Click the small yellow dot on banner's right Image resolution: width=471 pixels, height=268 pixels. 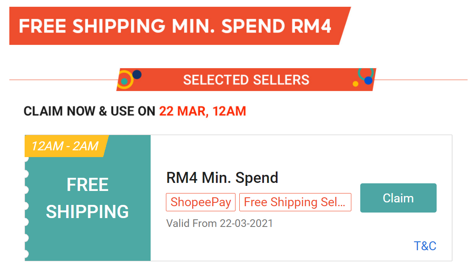356,84
